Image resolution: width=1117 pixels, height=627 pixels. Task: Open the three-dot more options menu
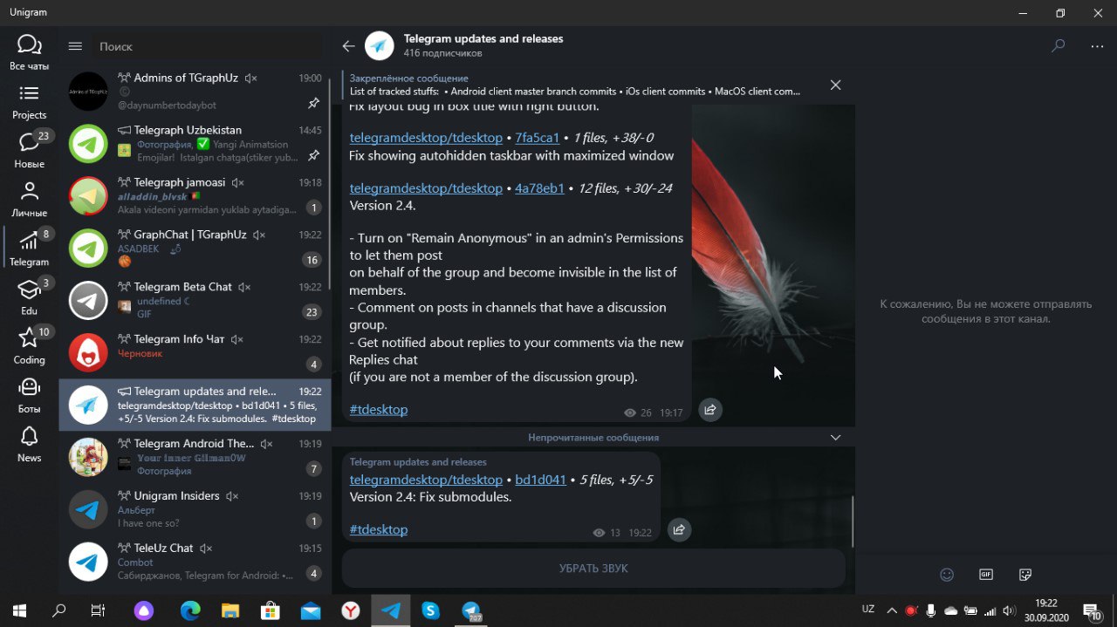pyautogui.click(x=1097, y=46)
